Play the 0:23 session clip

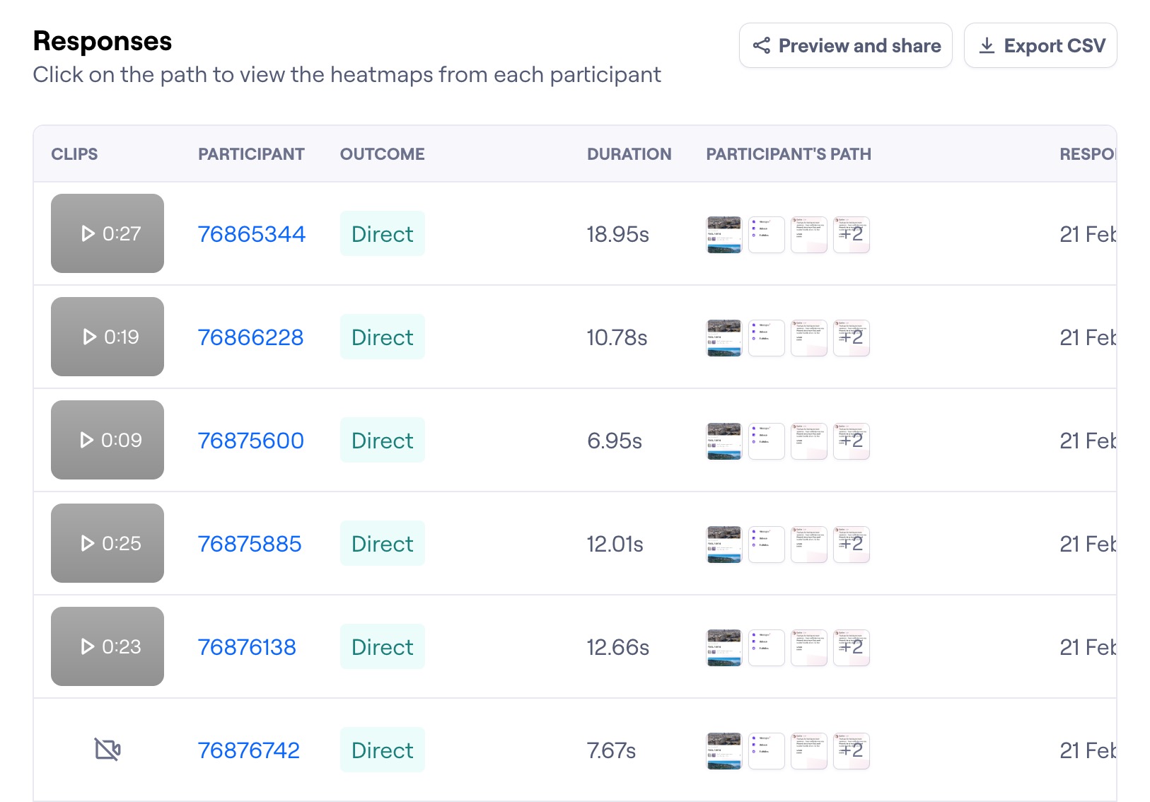pyautogui.click(x=108, y=646)
